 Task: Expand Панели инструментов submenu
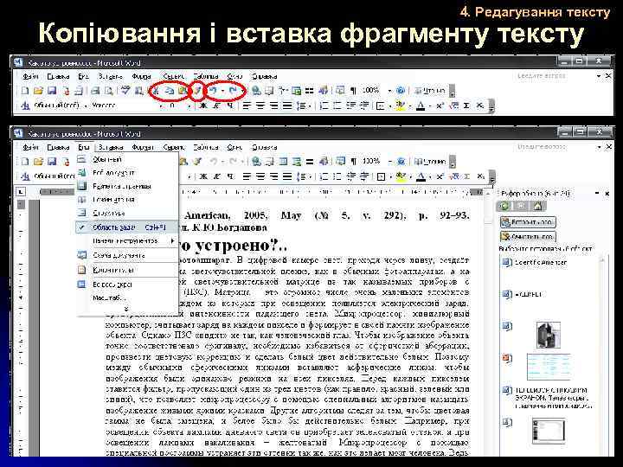(x=126, y=241)
